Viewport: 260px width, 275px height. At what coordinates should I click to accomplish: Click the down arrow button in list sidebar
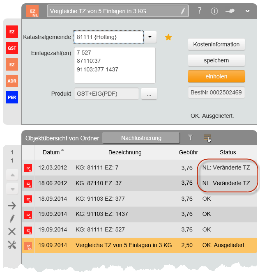point(12,189)
